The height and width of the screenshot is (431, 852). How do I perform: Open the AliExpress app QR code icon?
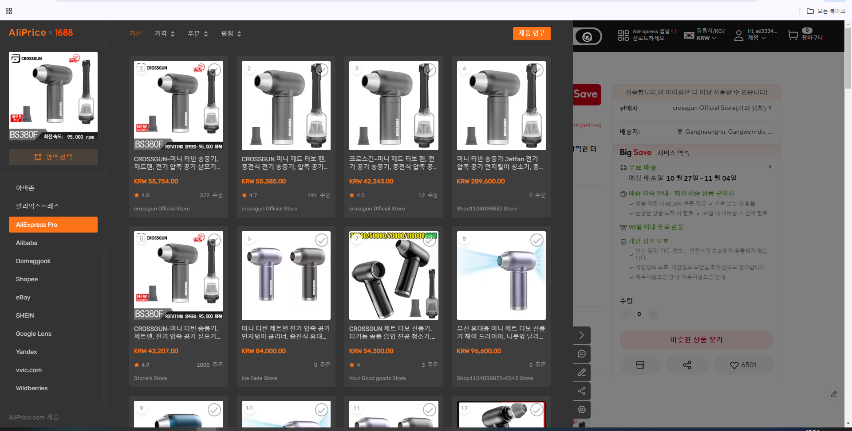pyautogui.click(x=623, y=35)
